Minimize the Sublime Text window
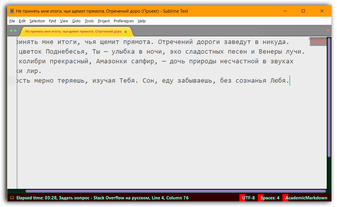Image resolution: width=337 pixels, height=207 pixels. pyautogui.click(x=285, y=11)
